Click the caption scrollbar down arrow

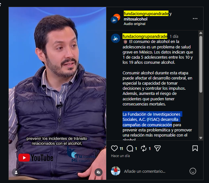pos(201,138)
